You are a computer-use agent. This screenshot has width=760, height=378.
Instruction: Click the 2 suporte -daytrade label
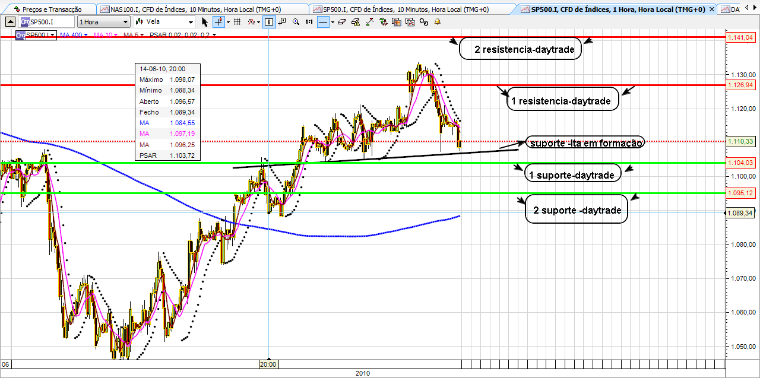(x=577, y=210)
